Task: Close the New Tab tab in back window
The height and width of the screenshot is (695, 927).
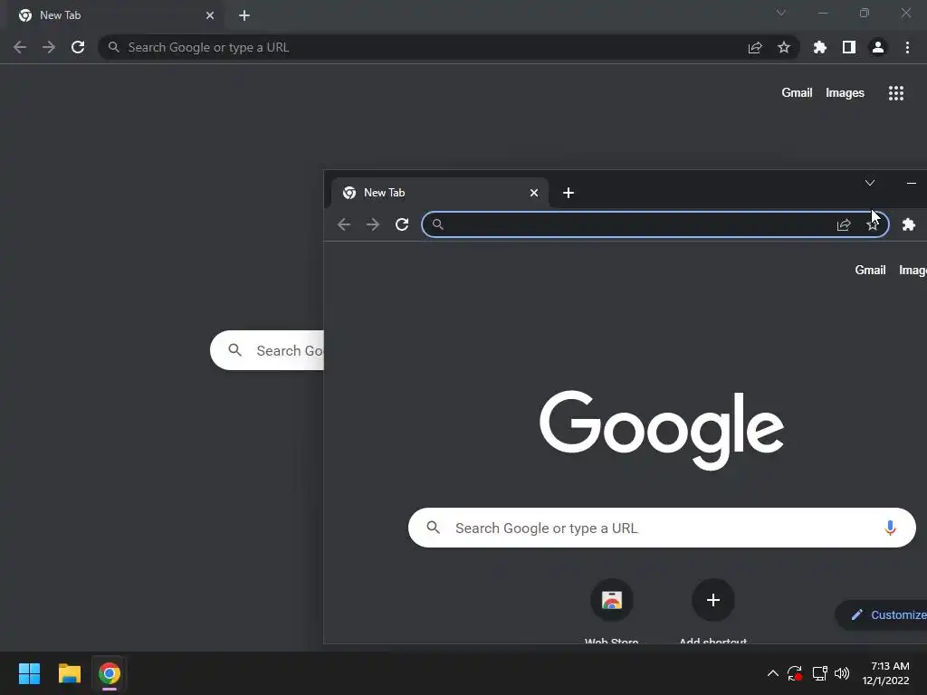Action: [210, 15]
